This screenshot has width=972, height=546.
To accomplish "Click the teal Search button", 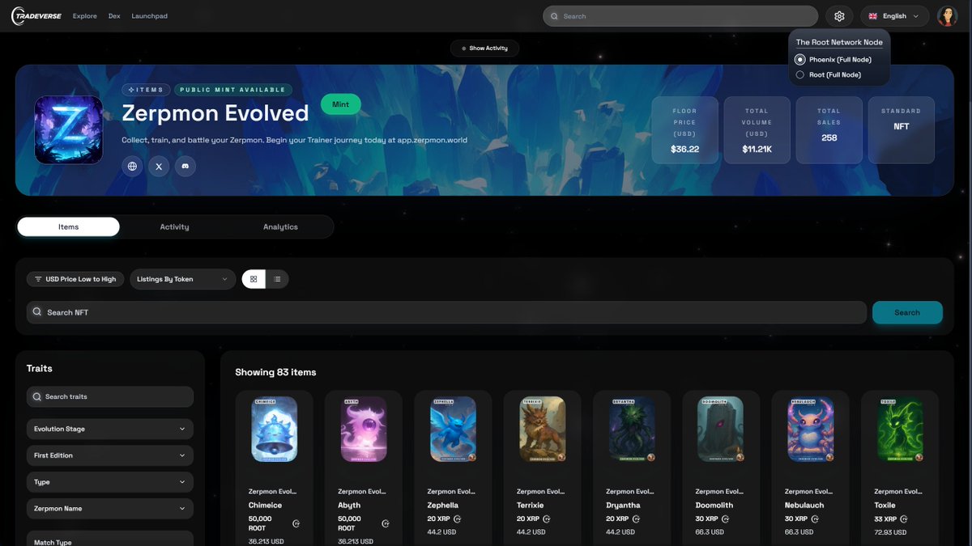I will pyautogui.click(x=907, y=312).
